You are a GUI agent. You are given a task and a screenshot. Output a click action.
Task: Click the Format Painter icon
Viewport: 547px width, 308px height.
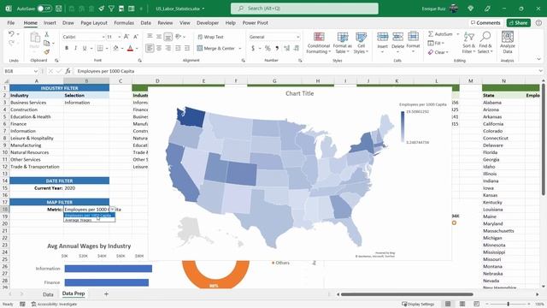[47, 51]
